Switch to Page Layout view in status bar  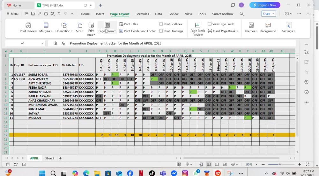click(x=225, y=164)
